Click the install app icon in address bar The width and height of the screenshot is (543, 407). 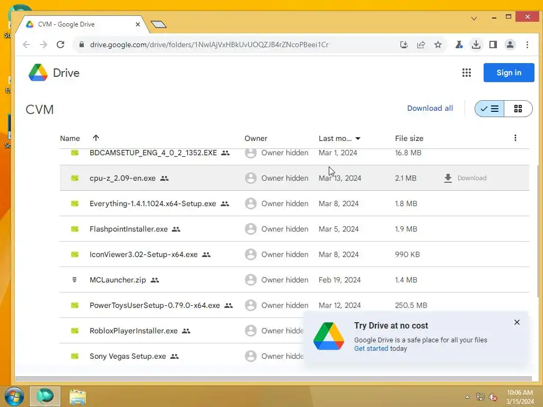404,45
